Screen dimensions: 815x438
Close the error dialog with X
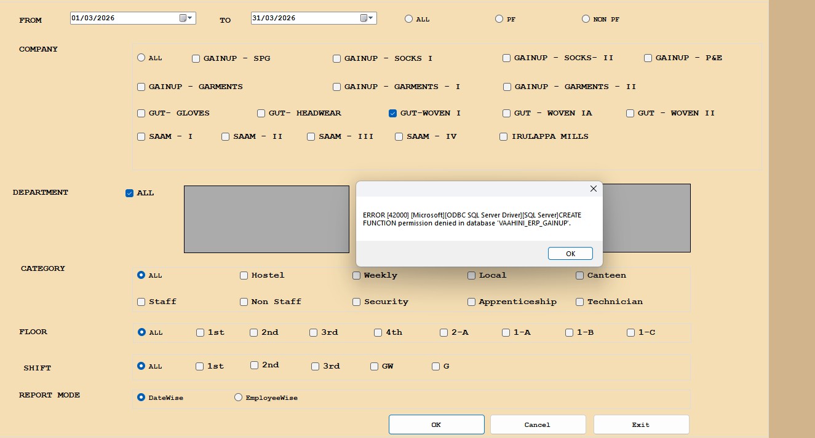[x=593, y=189]
